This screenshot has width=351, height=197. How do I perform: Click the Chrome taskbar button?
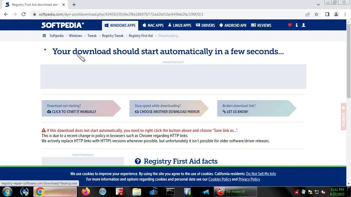[55, 192]
